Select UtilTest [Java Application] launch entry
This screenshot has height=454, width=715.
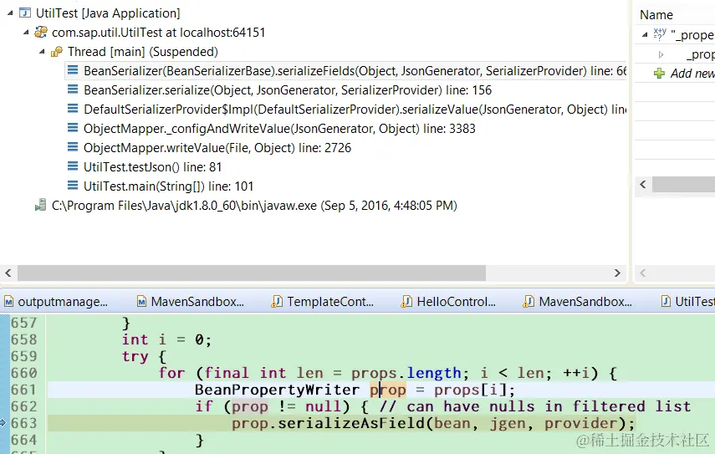(x=108, y=13)
